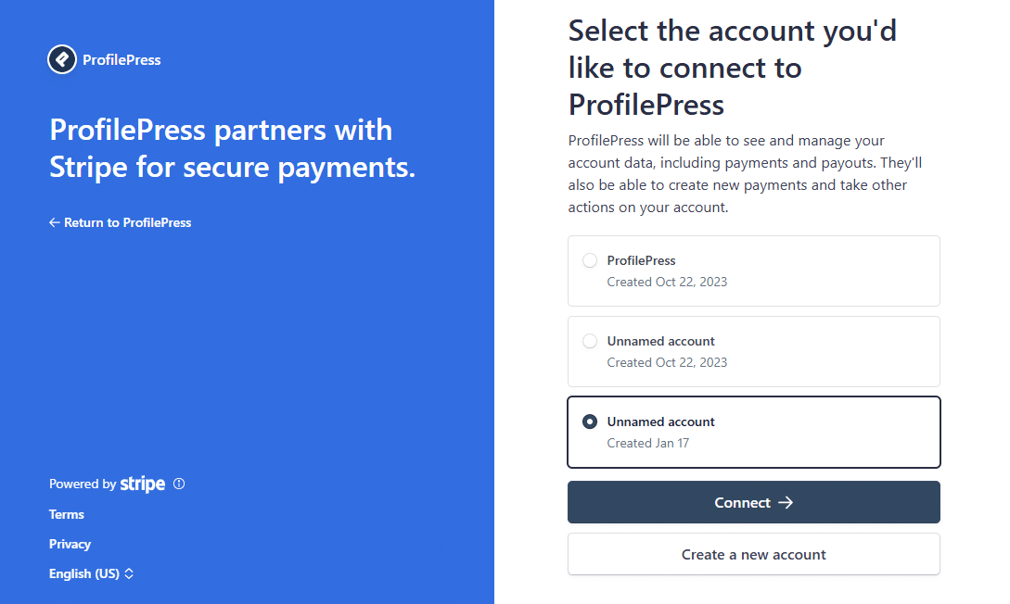Viewport: 1010px width, 604px height.
Task: Click Create a new account button
Action: (x=753, y=554)
